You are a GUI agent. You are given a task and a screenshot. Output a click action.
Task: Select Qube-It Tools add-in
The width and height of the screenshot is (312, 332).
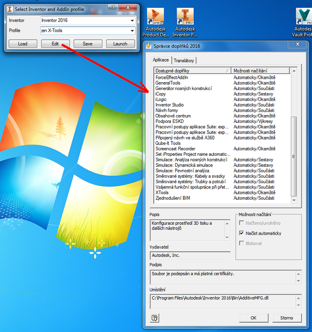pyautogui.click(x=222, y=143)
